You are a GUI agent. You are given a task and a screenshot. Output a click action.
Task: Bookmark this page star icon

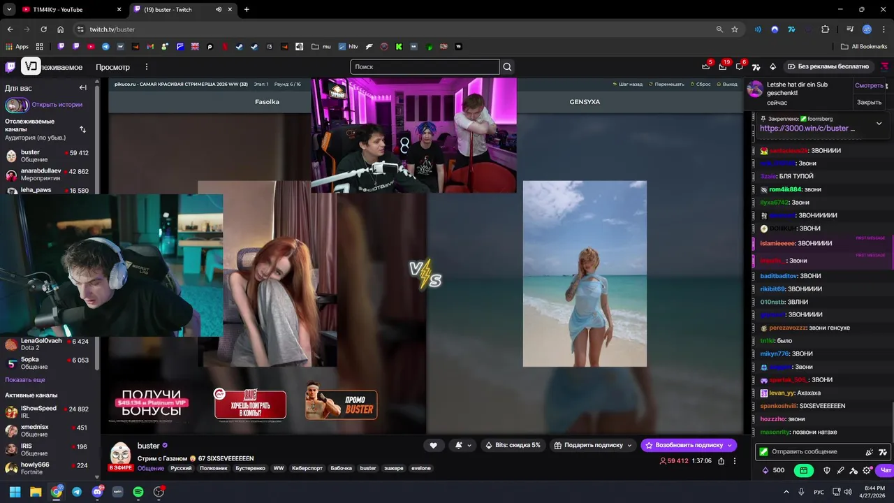[x=735, y=29]
